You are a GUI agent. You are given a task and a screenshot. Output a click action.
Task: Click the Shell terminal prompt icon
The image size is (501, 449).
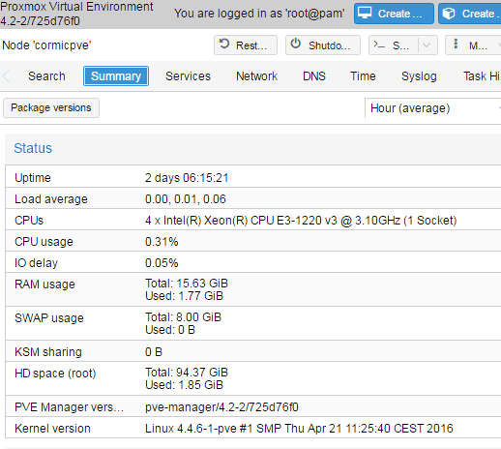coord(378,45)
